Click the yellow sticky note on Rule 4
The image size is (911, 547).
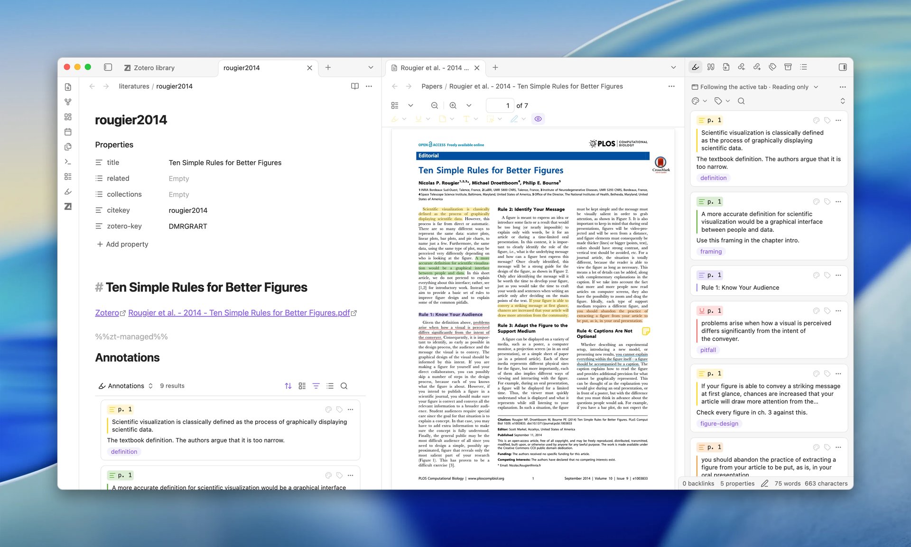pos(646,331)
